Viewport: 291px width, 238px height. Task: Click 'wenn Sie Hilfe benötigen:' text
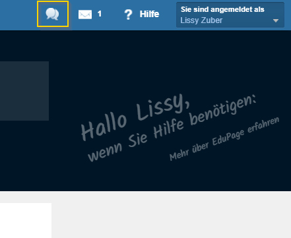point(172,128)
